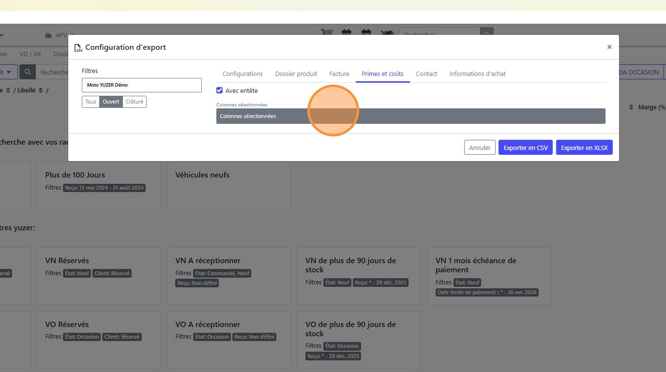Switch to Informations d'achat tab
Viewport: 666px width, 372px height.
pyautogui.click(x=478, y=74)
